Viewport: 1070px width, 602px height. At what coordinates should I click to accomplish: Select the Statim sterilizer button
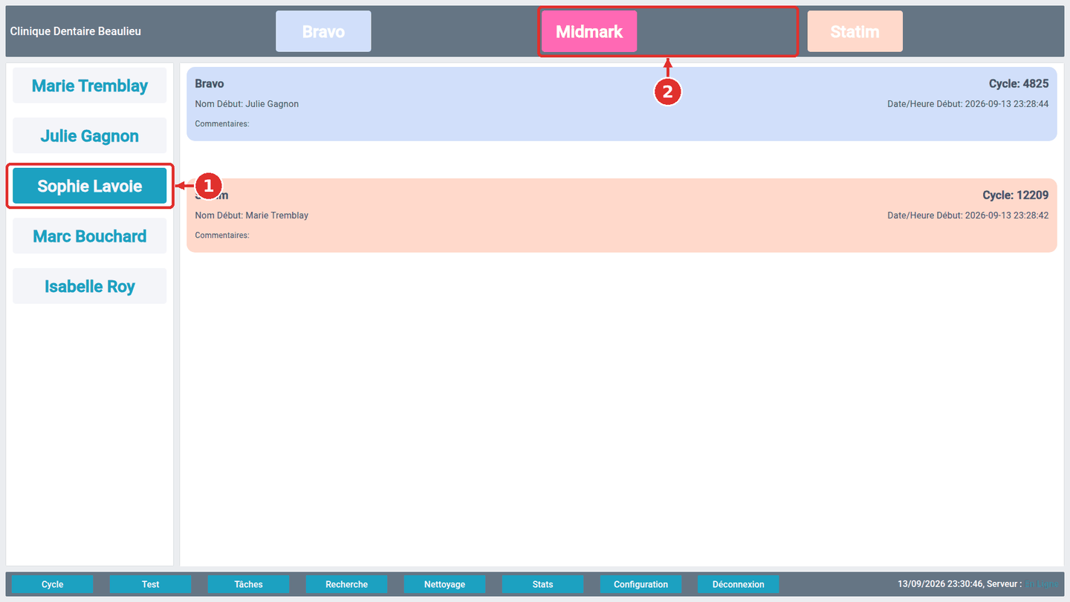point(855,31)
